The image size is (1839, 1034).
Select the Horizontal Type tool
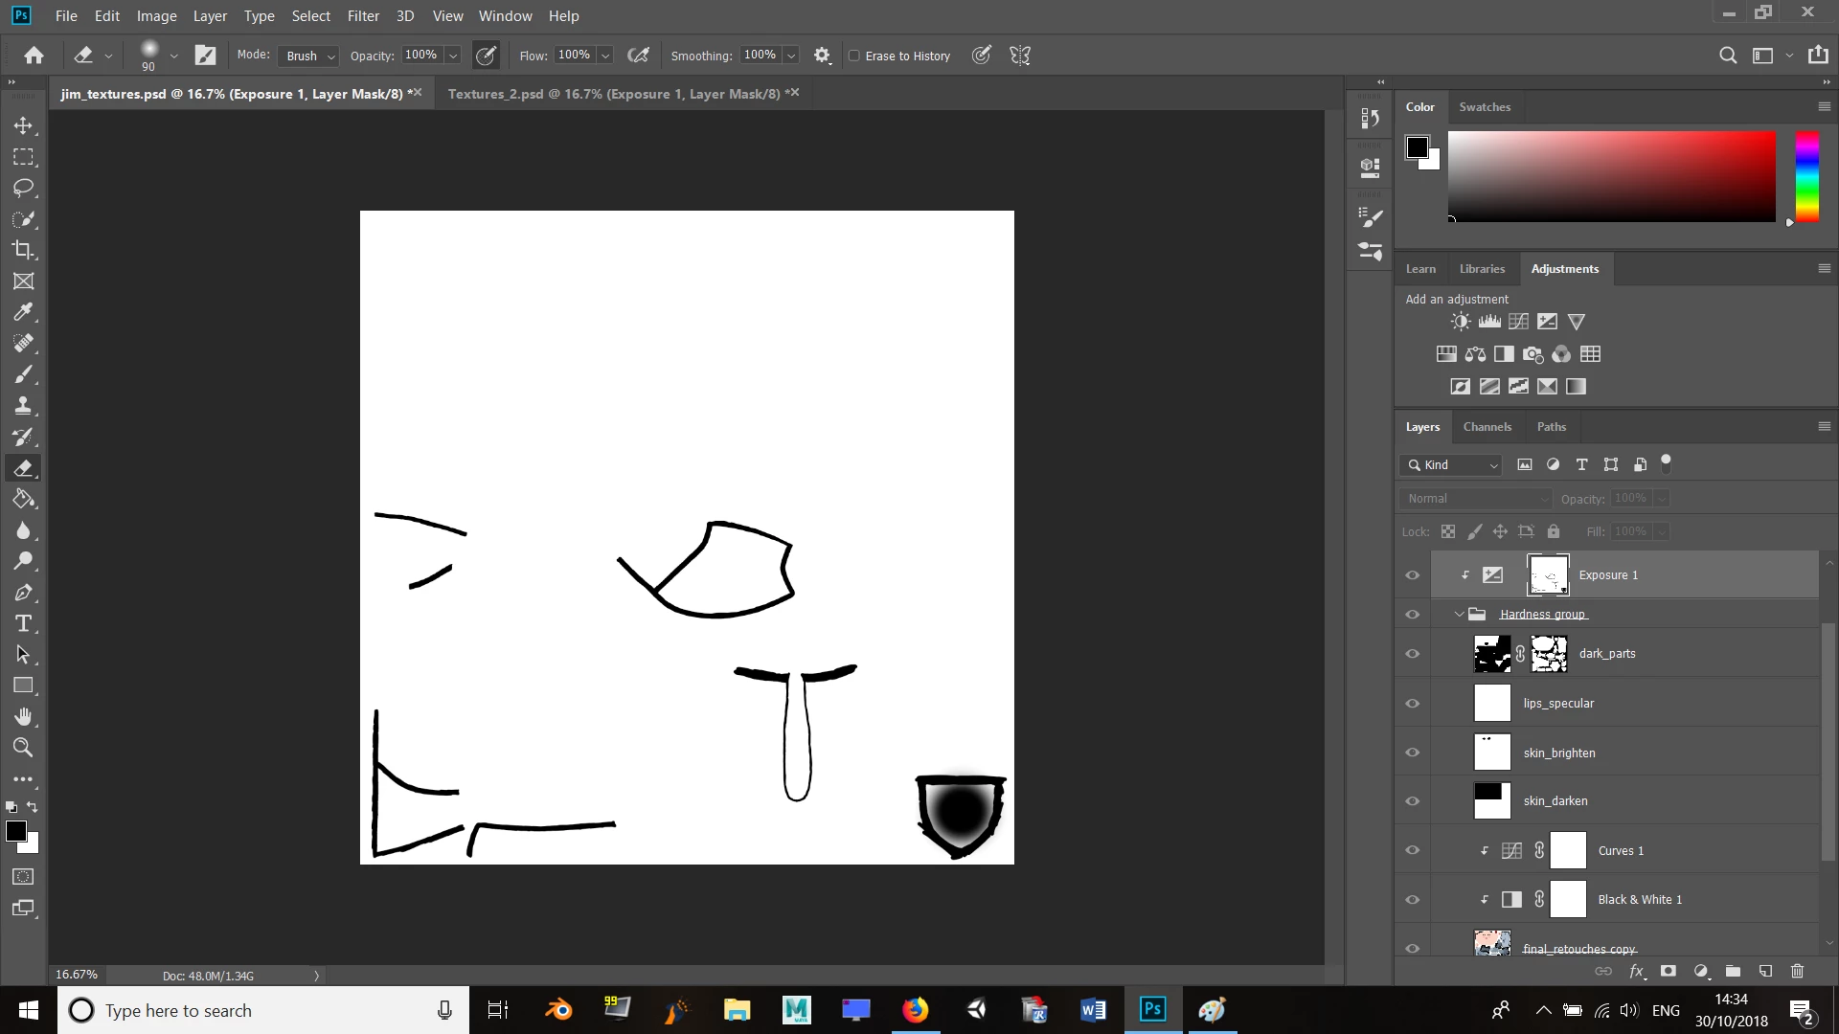23,624
